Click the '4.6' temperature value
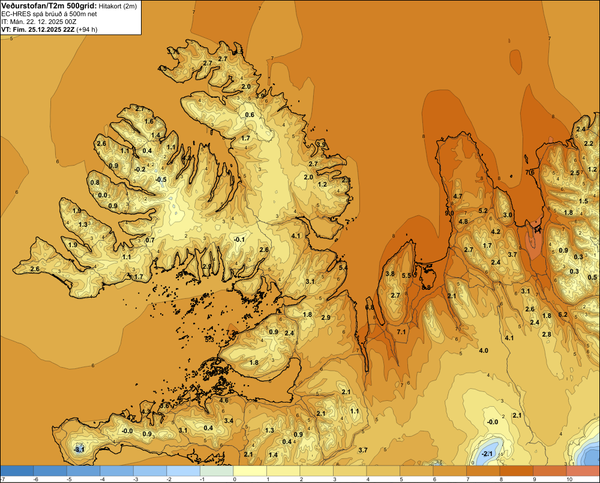Viewport: 600px width, 483px height. 224,401
